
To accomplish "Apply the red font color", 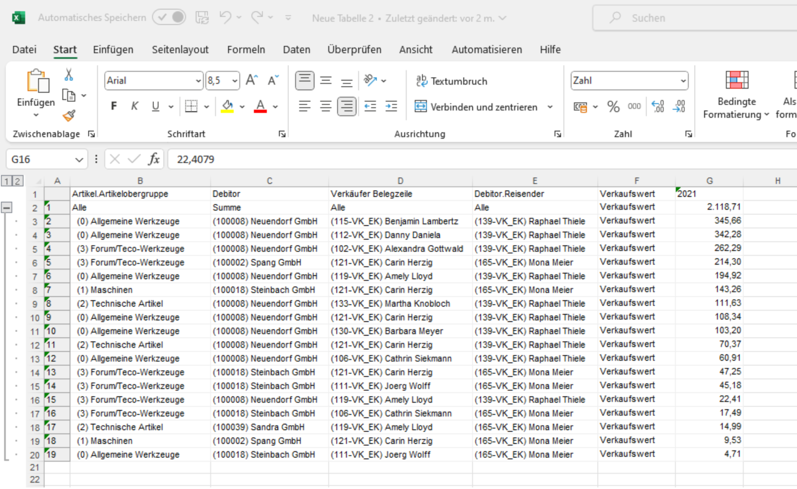I will (260, 107).
